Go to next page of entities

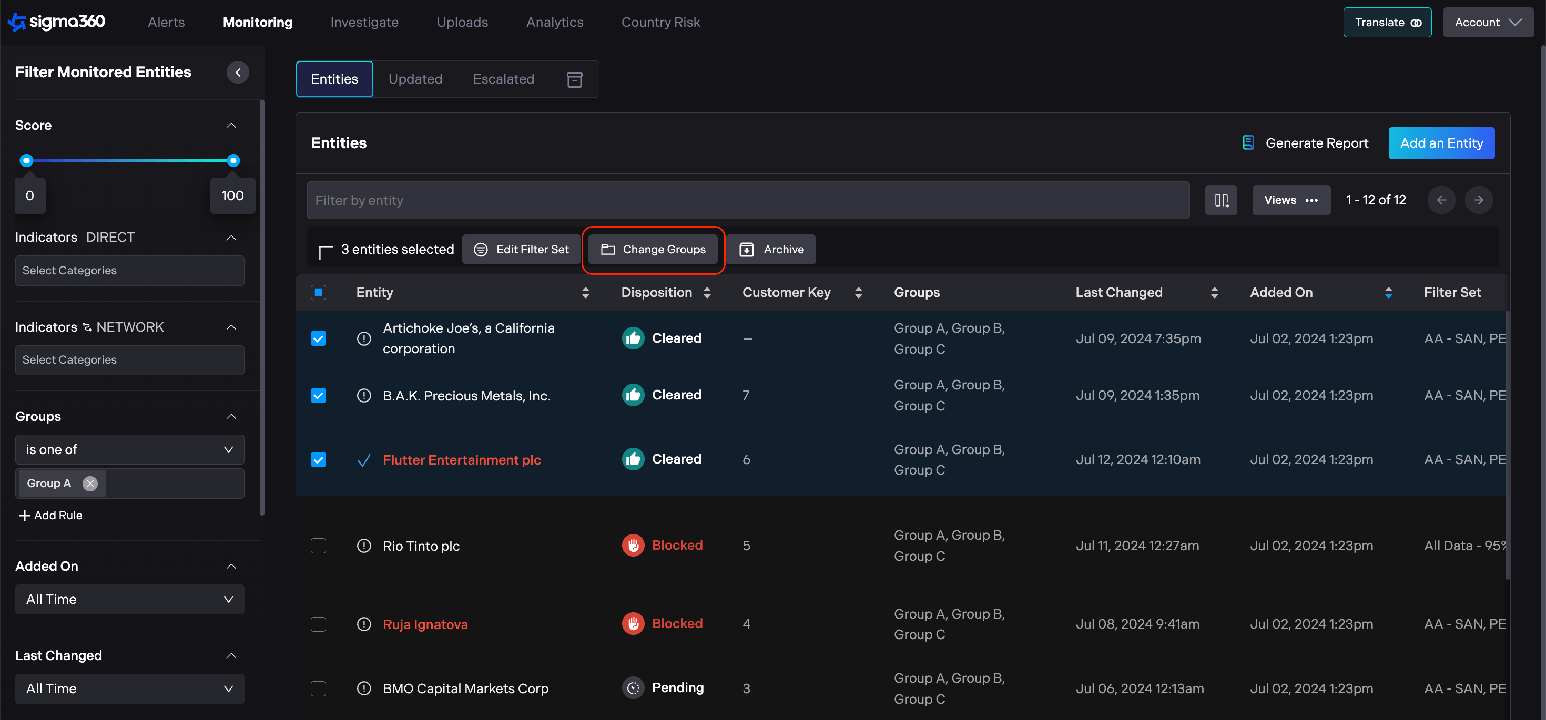pos(1478,200)
